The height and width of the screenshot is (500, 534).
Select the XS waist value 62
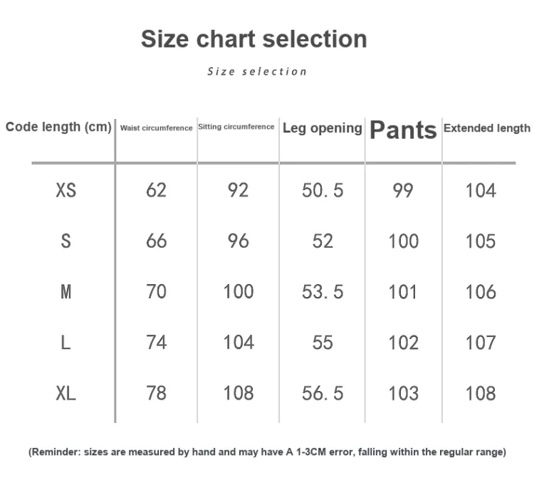click(x=157, y=190)
